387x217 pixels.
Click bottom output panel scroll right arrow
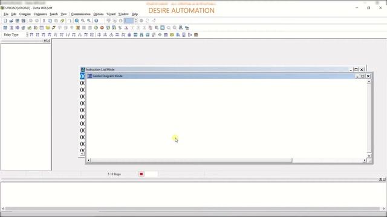tap(384, 209)
